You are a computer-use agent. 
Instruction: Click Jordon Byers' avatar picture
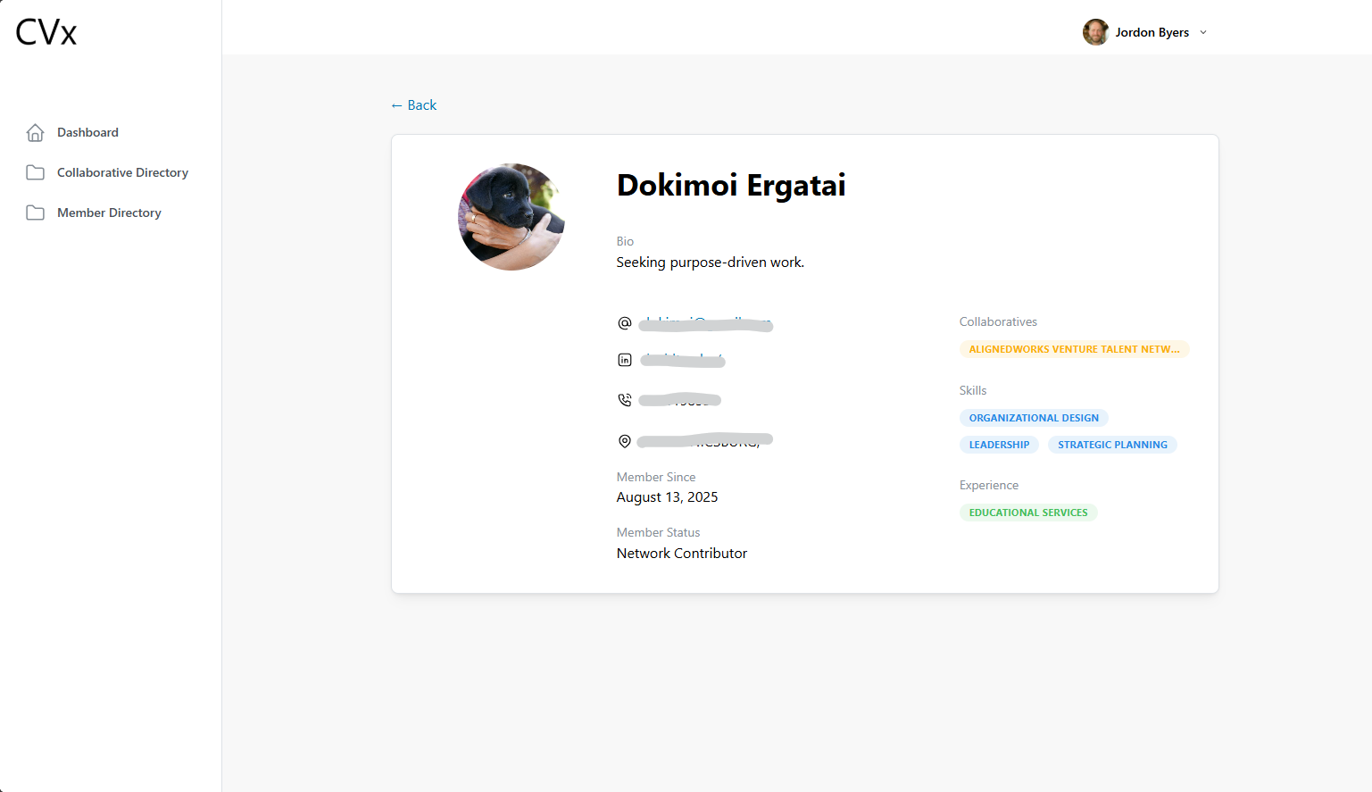coord(1095,32)
